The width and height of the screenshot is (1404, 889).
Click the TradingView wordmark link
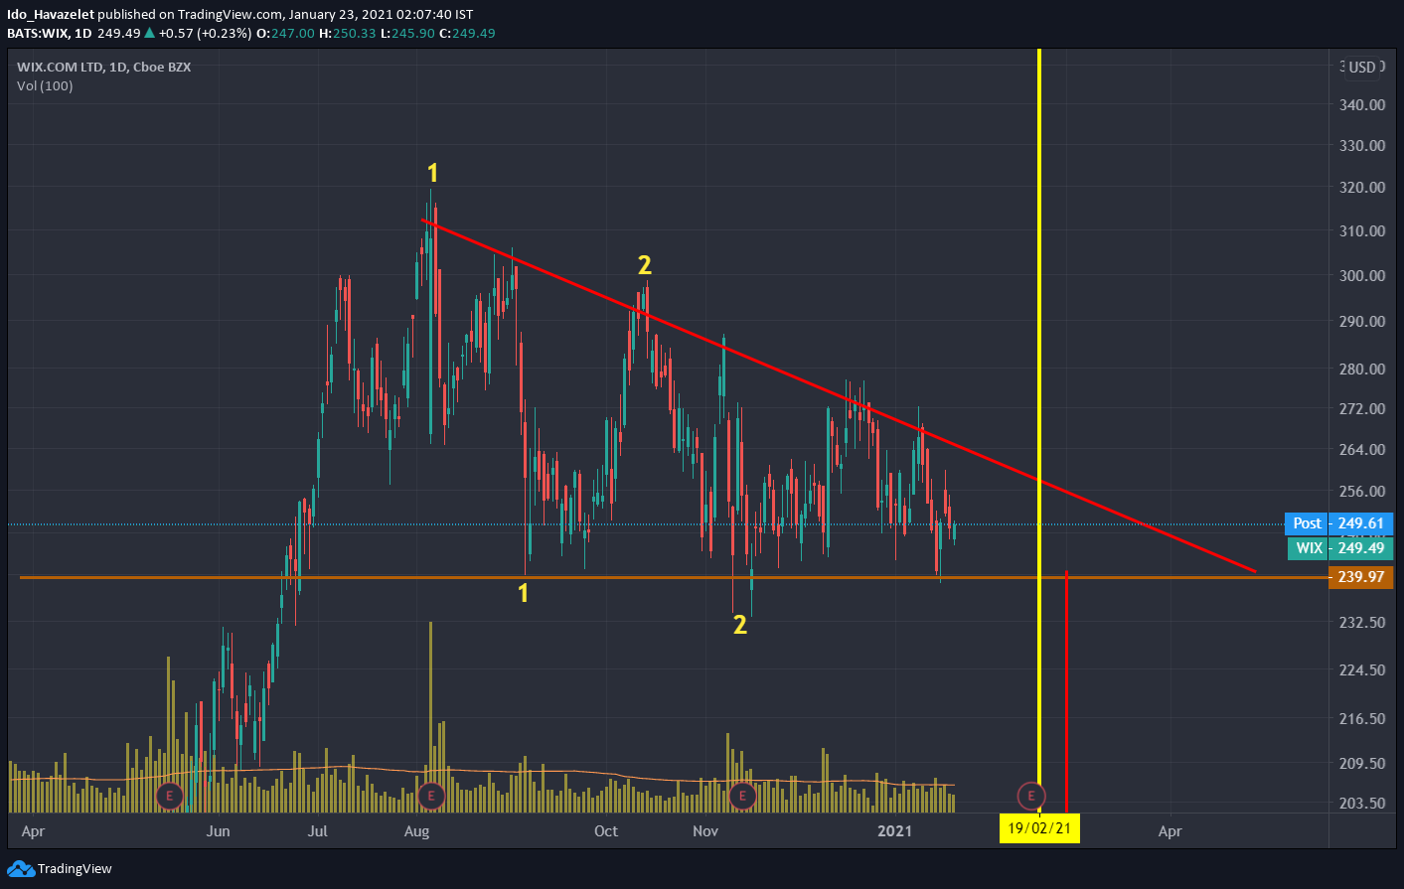[x=75, y=869]
